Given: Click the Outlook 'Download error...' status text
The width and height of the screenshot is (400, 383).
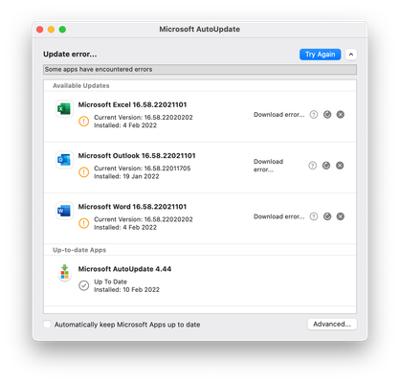Looking at the screenshot, I should pos(268,166).
